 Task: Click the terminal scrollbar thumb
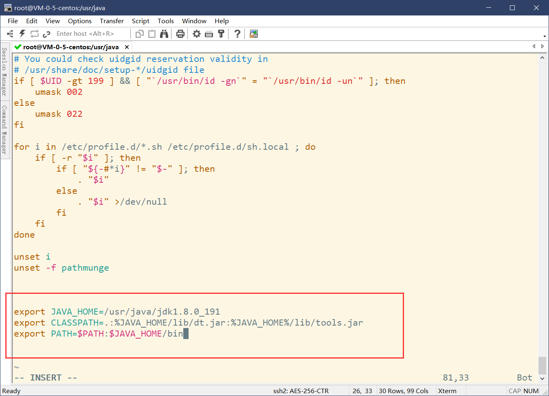click(542, 365)
